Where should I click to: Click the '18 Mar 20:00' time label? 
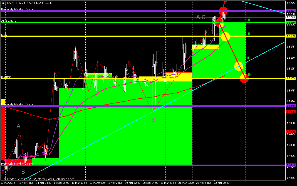pos(115,183)
